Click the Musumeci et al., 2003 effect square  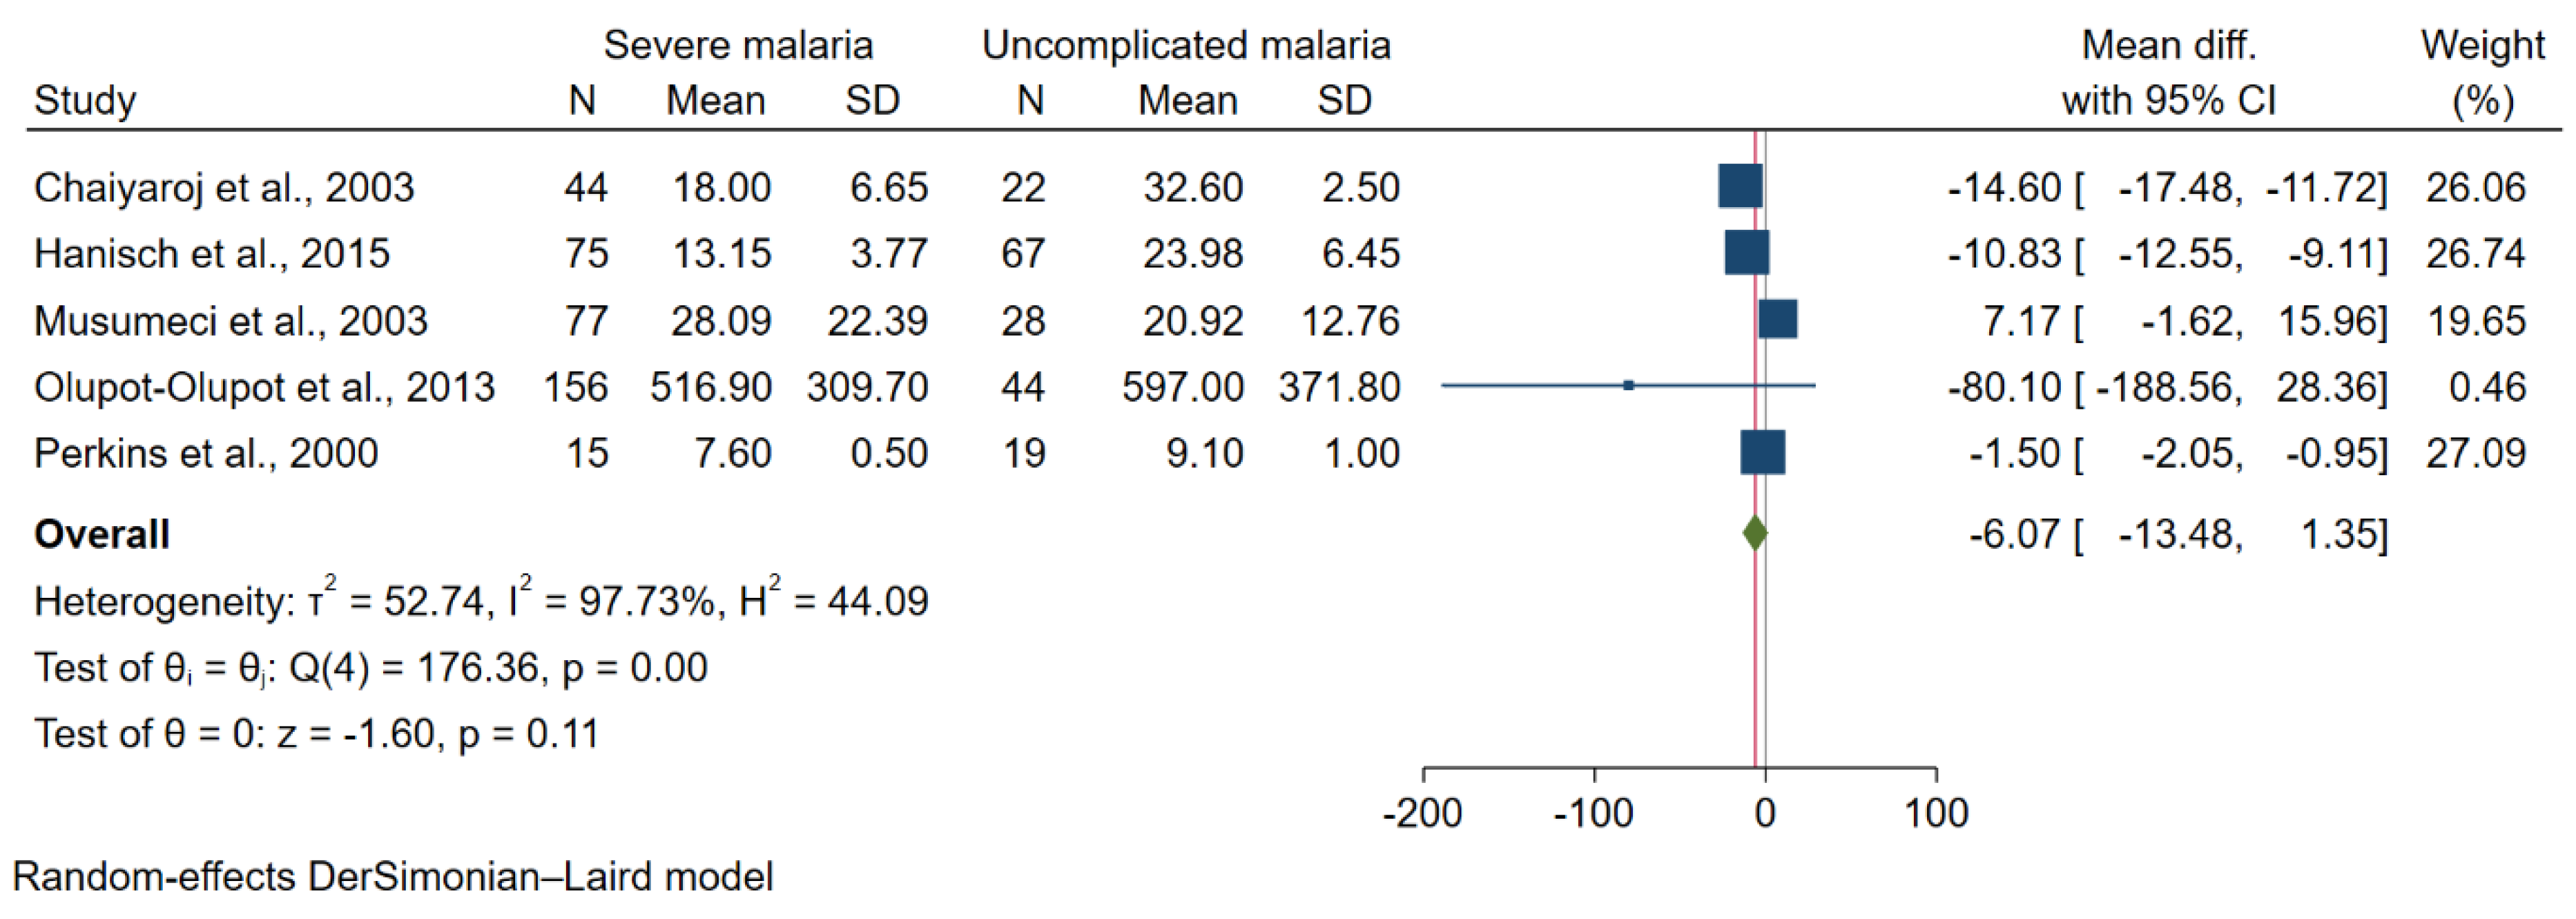click(x=1777, y=319)
